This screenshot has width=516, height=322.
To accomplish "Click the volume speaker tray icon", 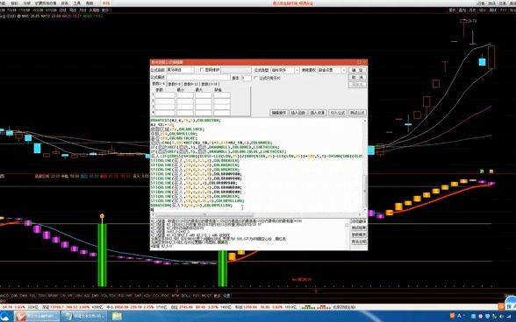I will (501, 317).
